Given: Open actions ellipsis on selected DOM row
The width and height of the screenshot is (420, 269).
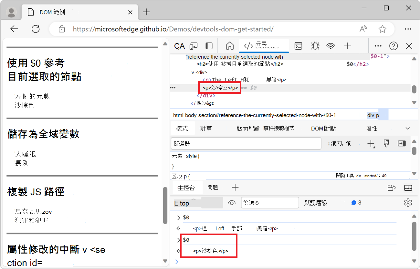Looking at the screenshot, I should 173,88.
